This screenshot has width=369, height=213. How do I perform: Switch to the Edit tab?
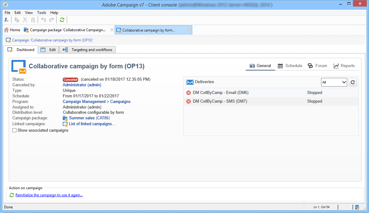tap(49, 50)
